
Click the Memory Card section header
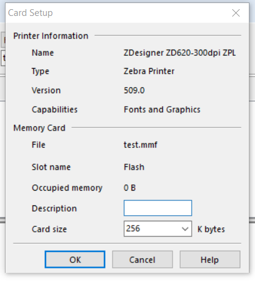(39, 128)
